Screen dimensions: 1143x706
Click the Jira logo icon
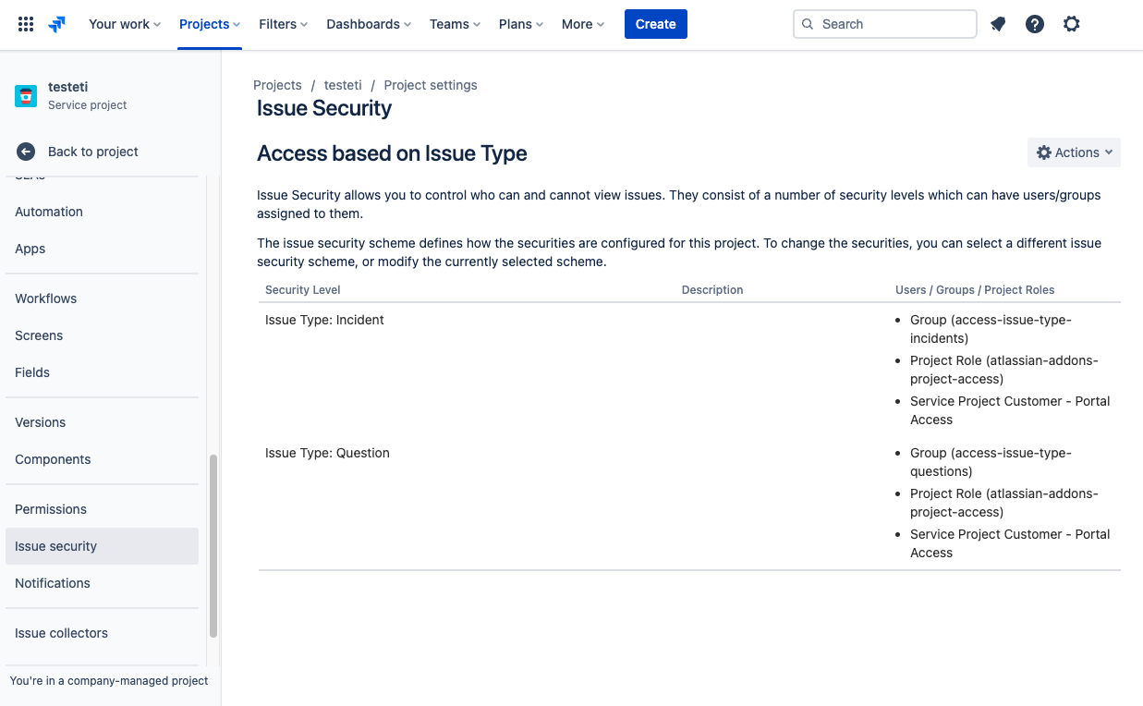click(x=57, y=24)
